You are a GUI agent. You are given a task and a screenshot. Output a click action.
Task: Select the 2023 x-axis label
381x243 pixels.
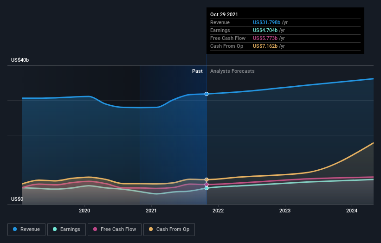tap(285, 211)
